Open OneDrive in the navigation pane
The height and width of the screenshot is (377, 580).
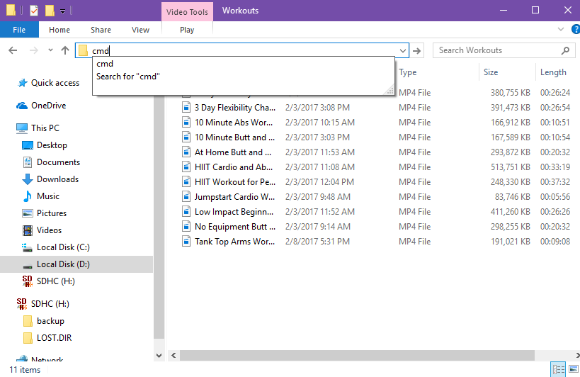(48, 106)
